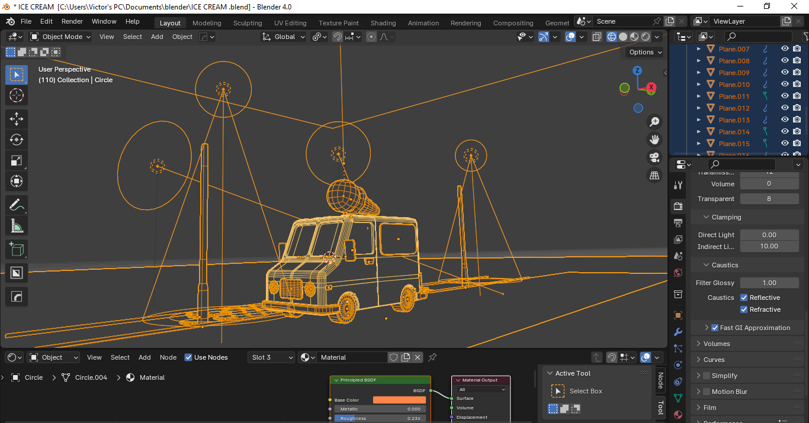
Task: Toggle viewport overlays button
Action: pos(570,37)
